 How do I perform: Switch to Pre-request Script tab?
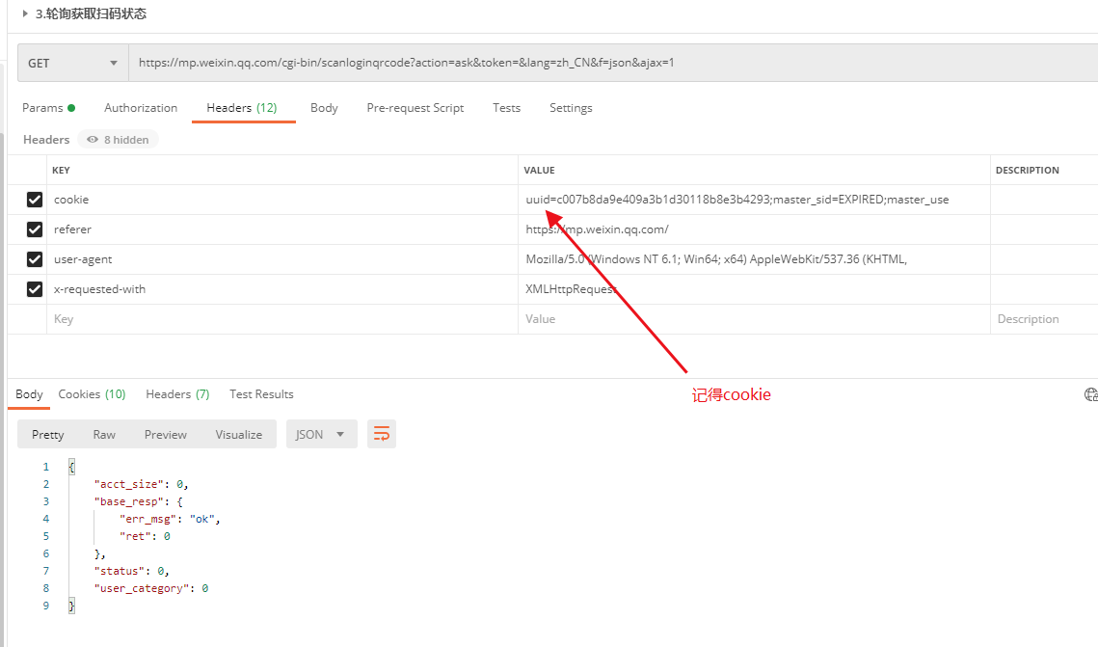pyautogui.click(x=415, y=108)
